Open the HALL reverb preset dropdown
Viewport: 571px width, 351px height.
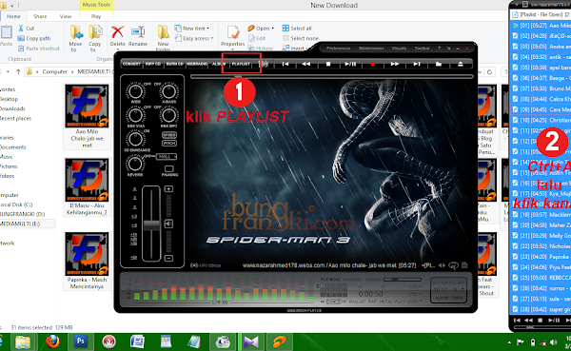[167, 157]
